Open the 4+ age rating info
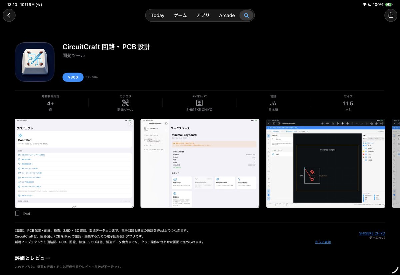The width and height of the screenshot is (400, 275). click(x=50, y=103)
